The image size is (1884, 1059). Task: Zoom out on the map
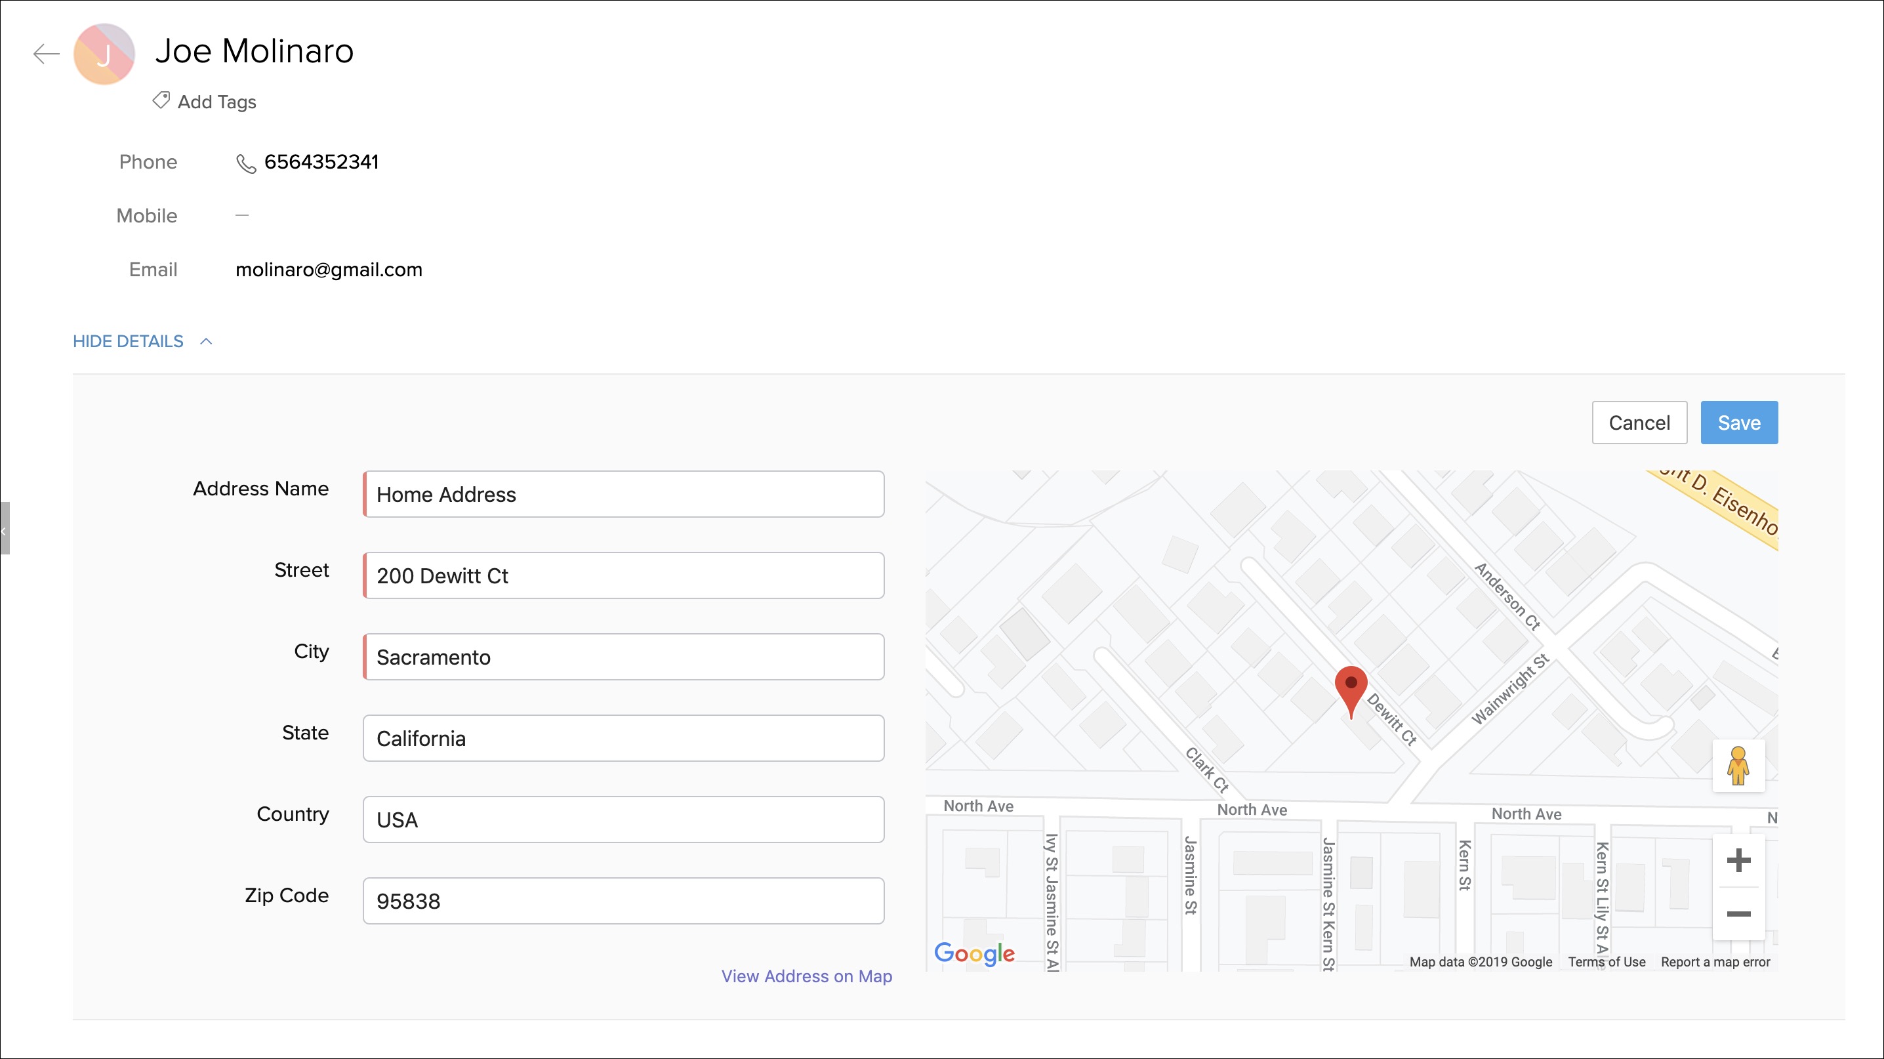[x=1738, y=914]
